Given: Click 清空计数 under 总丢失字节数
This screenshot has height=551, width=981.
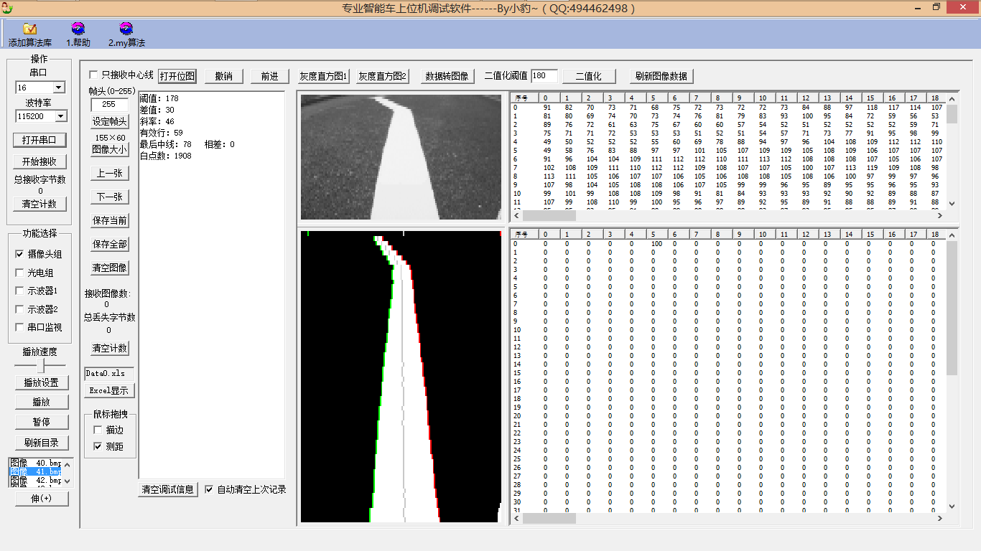Looking at the screenshot, I should 110,348.
